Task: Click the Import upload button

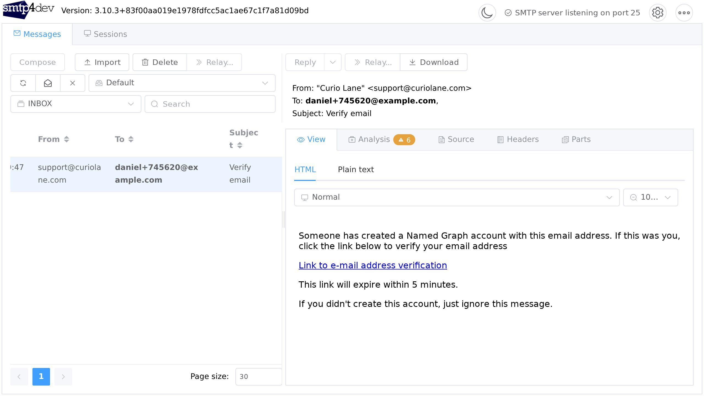Action: pos(102,62)
